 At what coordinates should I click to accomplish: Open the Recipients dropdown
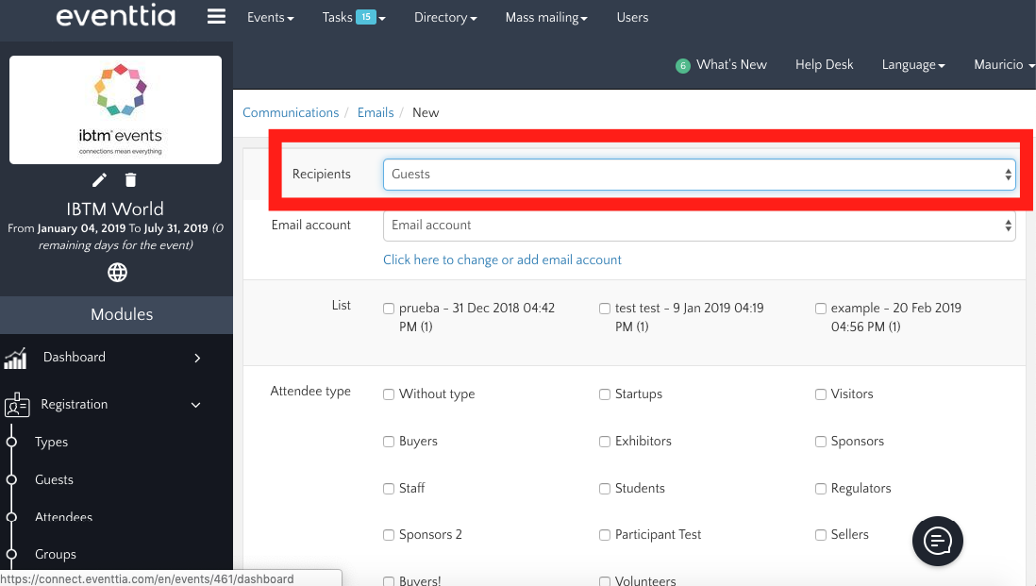point(698,175)
